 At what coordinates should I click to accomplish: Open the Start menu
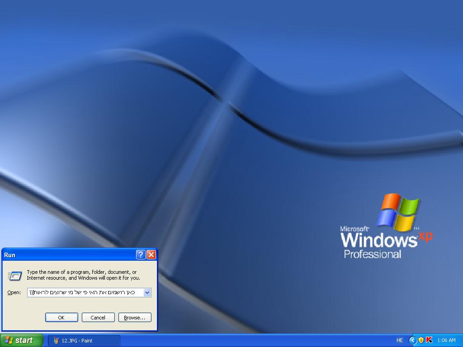[22, 340]
